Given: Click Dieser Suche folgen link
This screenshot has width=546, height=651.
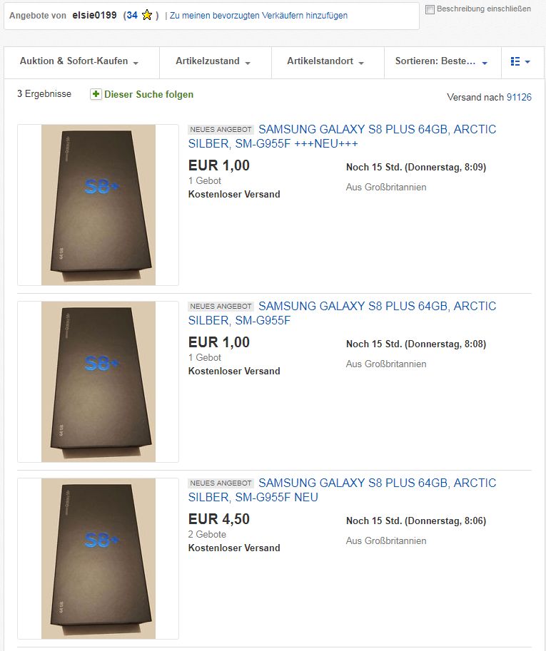Looking at the screenshot, I should 148,94.
